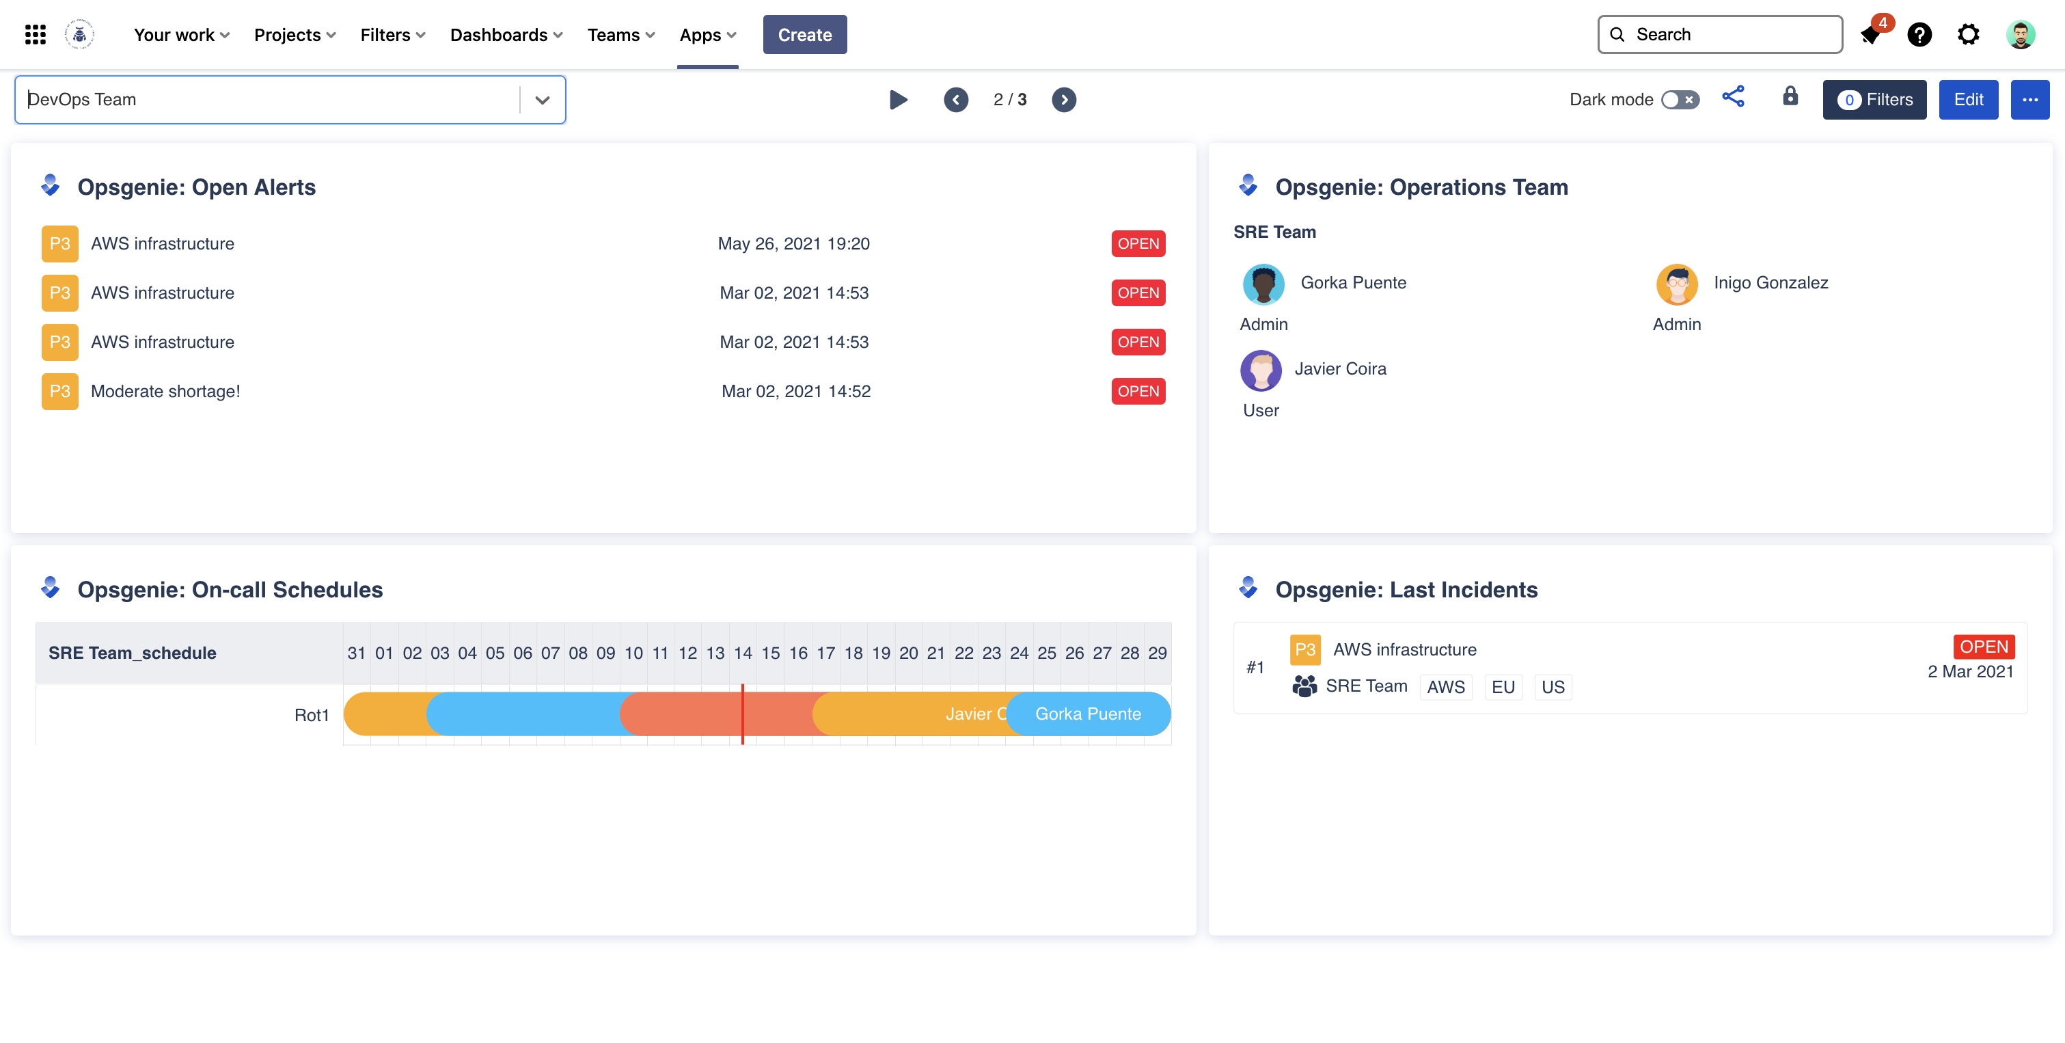2065x1043 pixels.
Task: Click day 14 in schedule header
Action: 742,653
